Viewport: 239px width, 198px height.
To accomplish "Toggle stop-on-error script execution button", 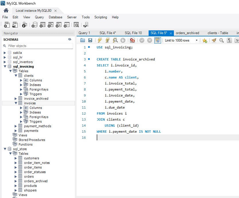I will (132, 40).
